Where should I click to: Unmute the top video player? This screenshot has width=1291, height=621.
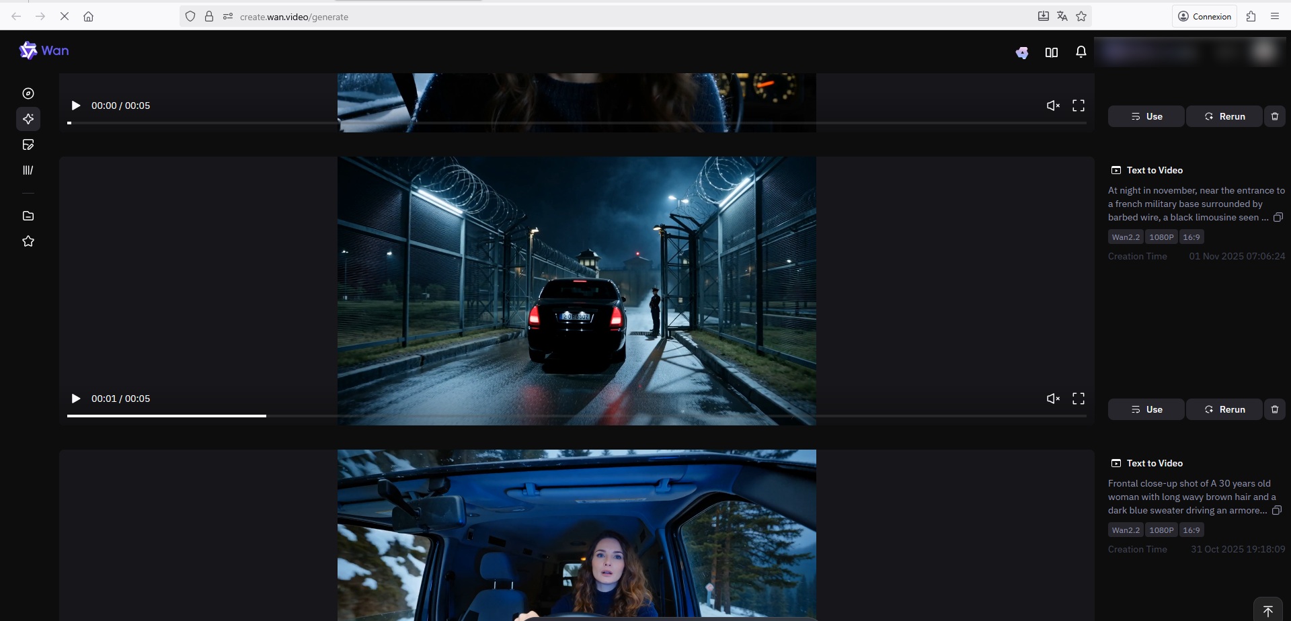click(1053, 106)
